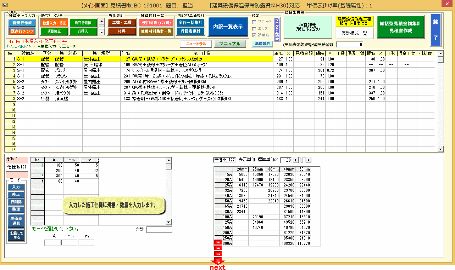Screen dimensions: 455x270
Task: Click the 内訳一覧表示 button
Action: point(228,27)
